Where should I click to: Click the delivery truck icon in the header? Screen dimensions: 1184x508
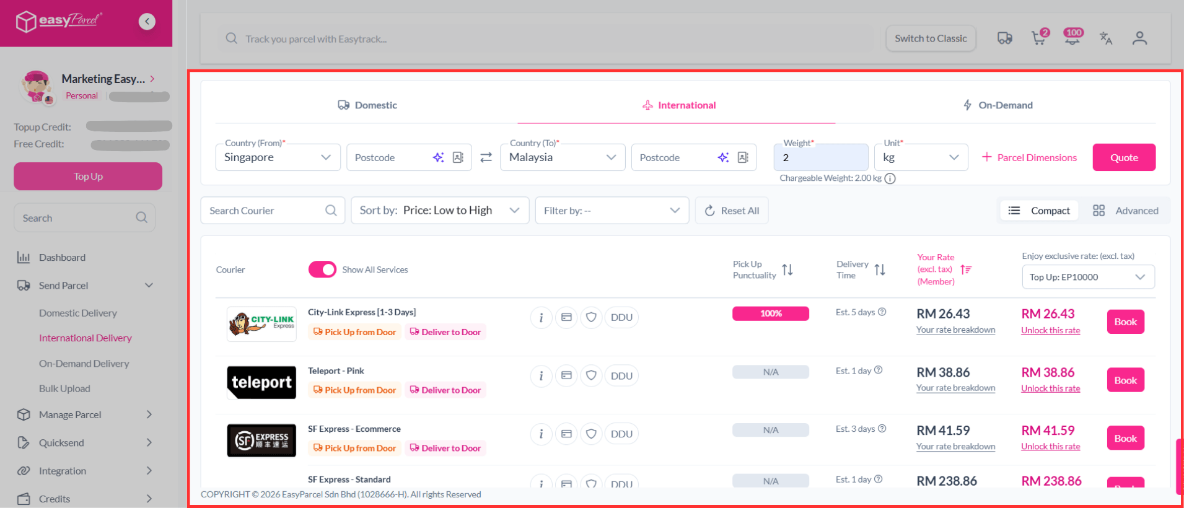1004,38
